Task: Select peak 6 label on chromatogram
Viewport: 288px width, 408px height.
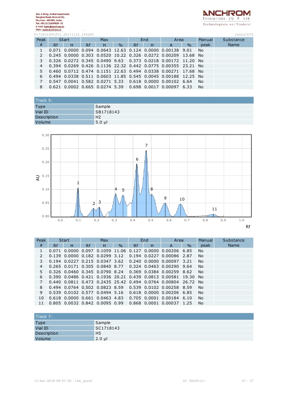Action: pyautogui.click(x=137, y=159)
